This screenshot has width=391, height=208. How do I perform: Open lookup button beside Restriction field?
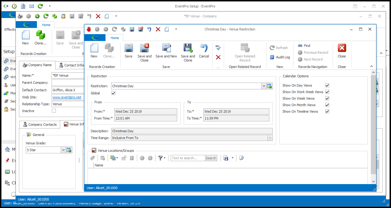tap(269, 86)
